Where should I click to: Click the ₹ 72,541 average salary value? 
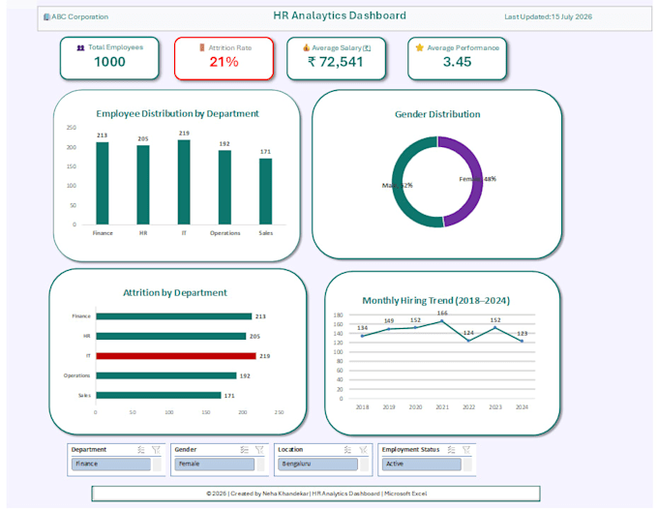(336, 62)
